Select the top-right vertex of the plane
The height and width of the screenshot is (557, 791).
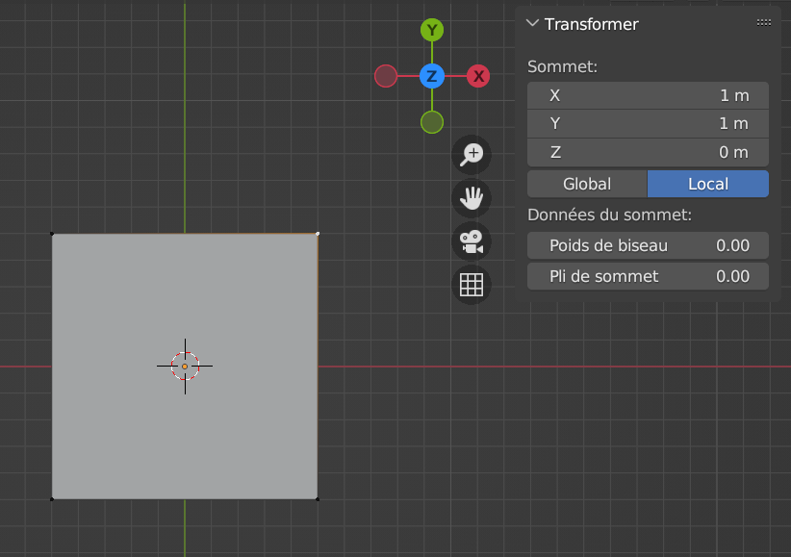tap(318, 233)
